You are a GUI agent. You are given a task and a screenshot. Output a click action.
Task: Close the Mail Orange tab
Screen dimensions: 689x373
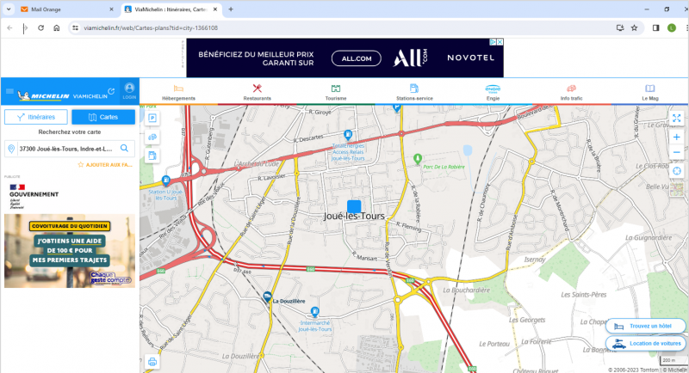111,9
